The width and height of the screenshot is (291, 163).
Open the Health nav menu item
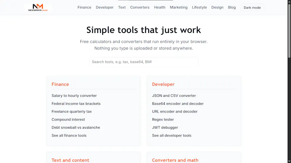click(160, 7)
